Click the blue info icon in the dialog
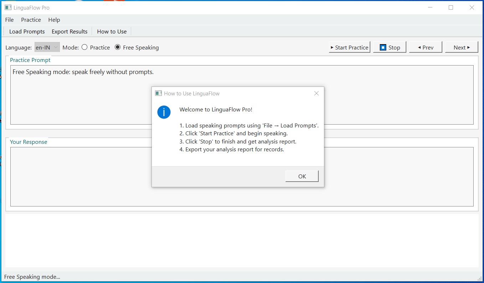484x283 pixels. point(164,112)
